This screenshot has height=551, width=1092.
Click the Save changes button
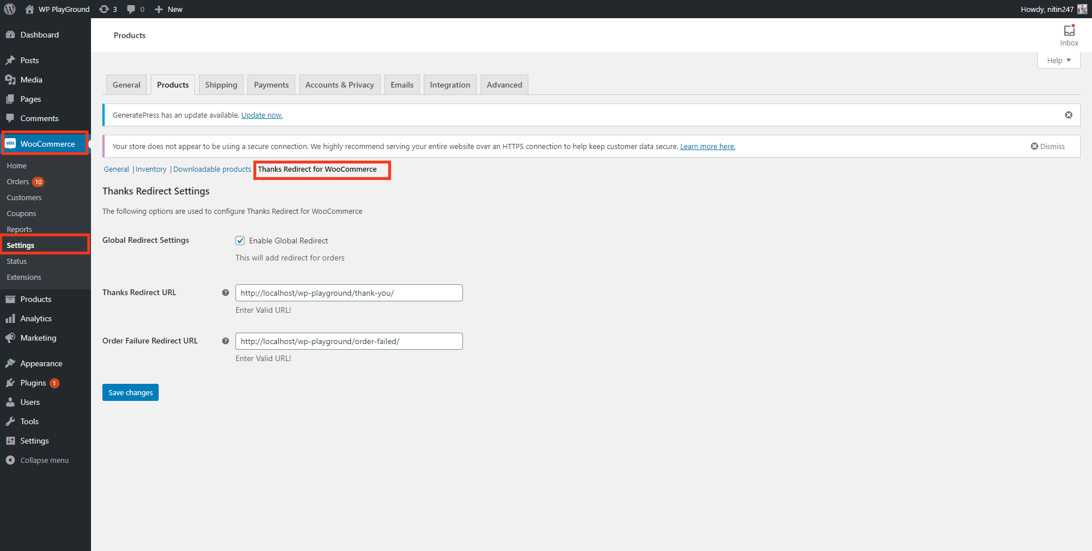click(x=130, y=392)
